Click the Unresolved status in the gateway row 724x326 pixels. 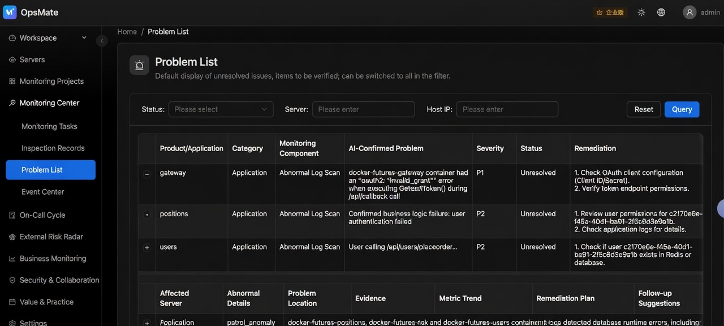pos(538,173)
